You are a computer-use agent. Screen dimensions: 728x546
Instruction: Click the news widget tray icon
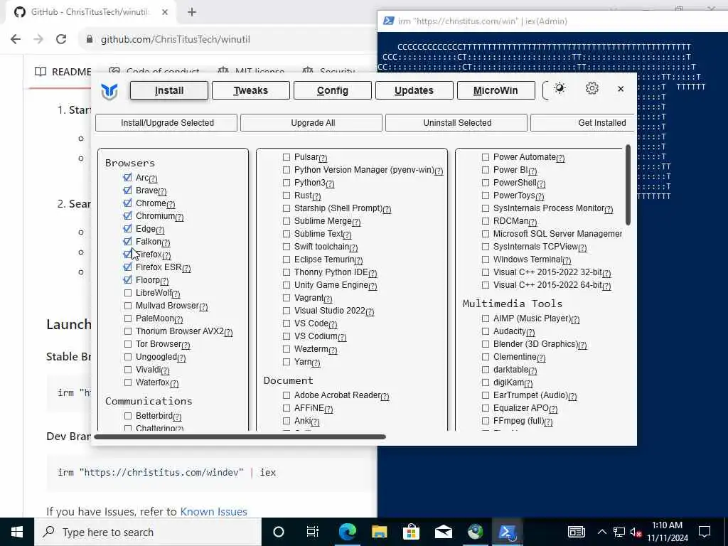(x=576, y=532)
